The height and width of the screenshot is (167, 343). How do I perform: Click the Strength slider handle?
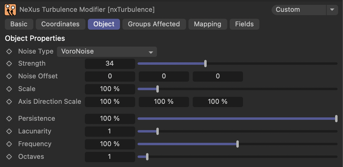point(205,64)
